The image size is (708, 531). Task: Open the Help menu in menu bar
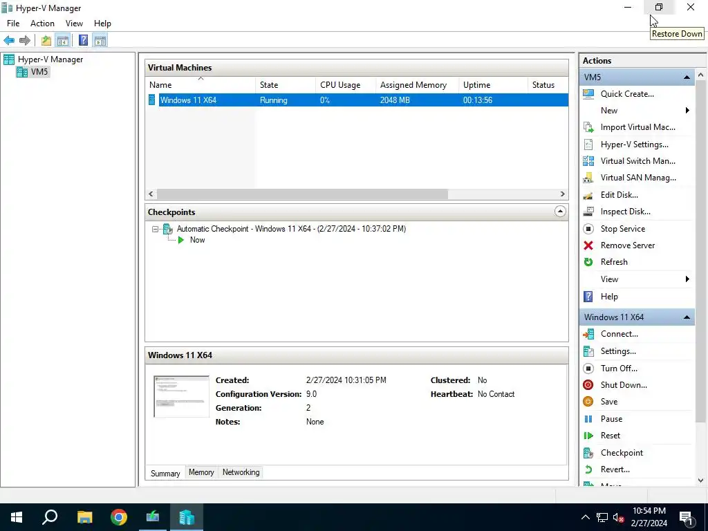click(x=102, y=24)
